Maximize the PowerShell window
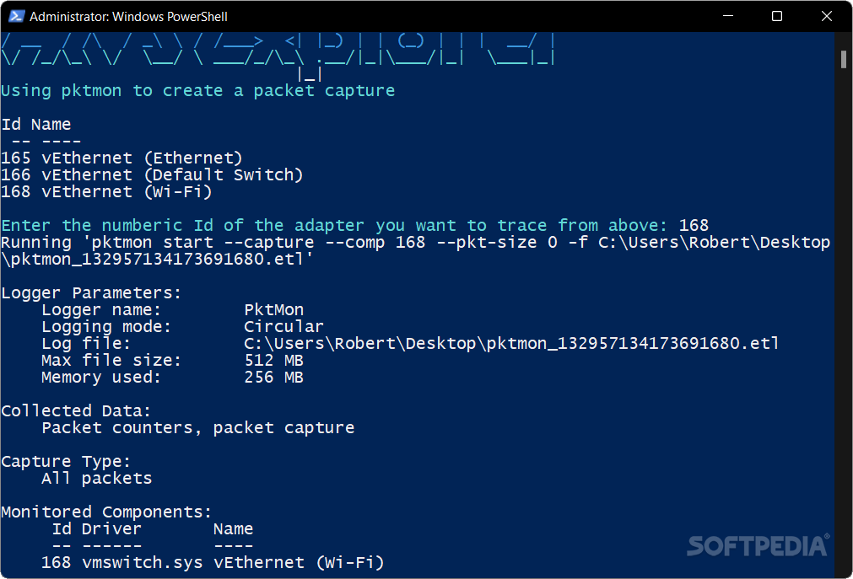 tap(777, 16)
